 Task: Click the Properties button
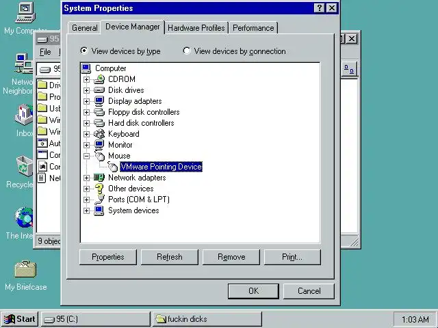(108, 257)
